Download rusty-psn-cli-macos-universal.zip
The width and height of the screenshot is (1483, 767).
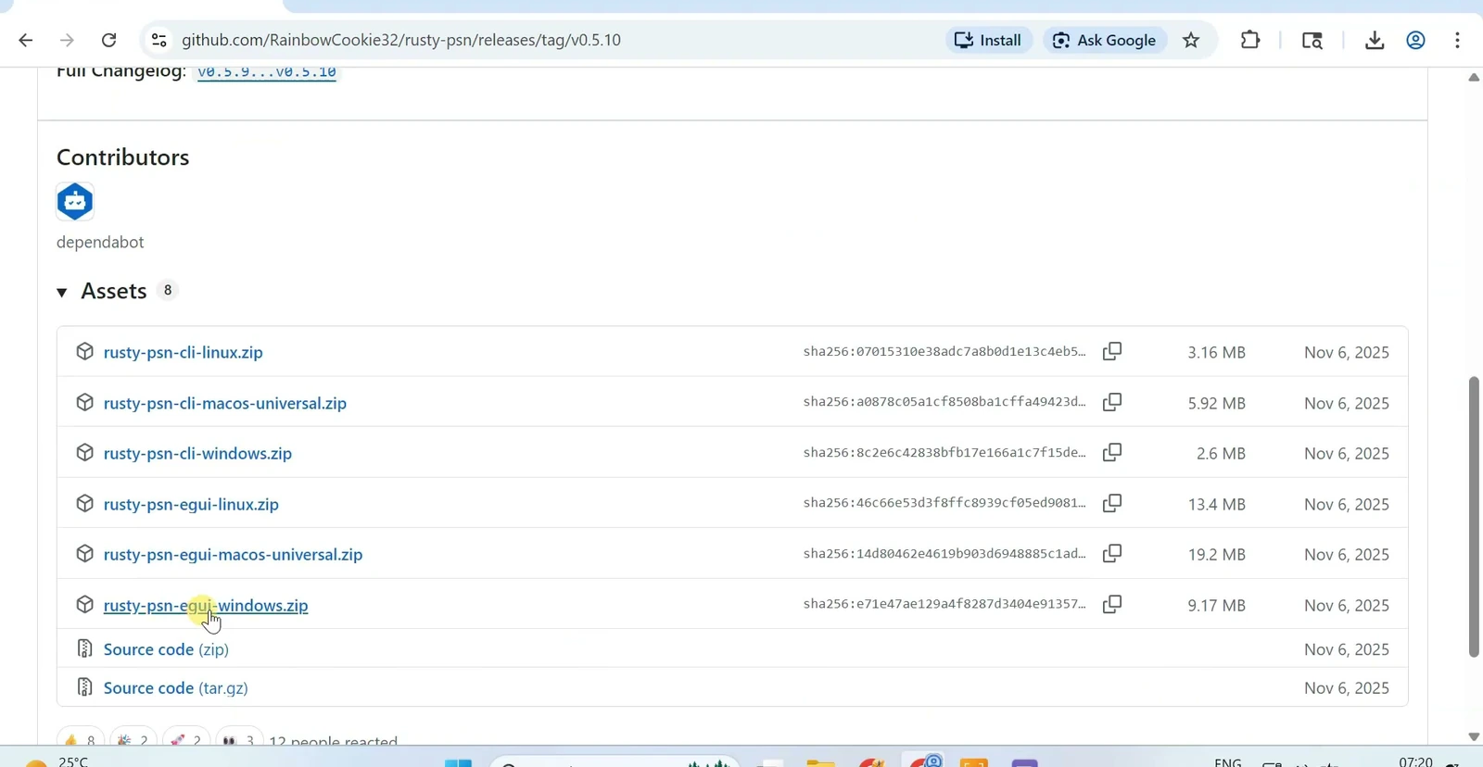point(225,403)
